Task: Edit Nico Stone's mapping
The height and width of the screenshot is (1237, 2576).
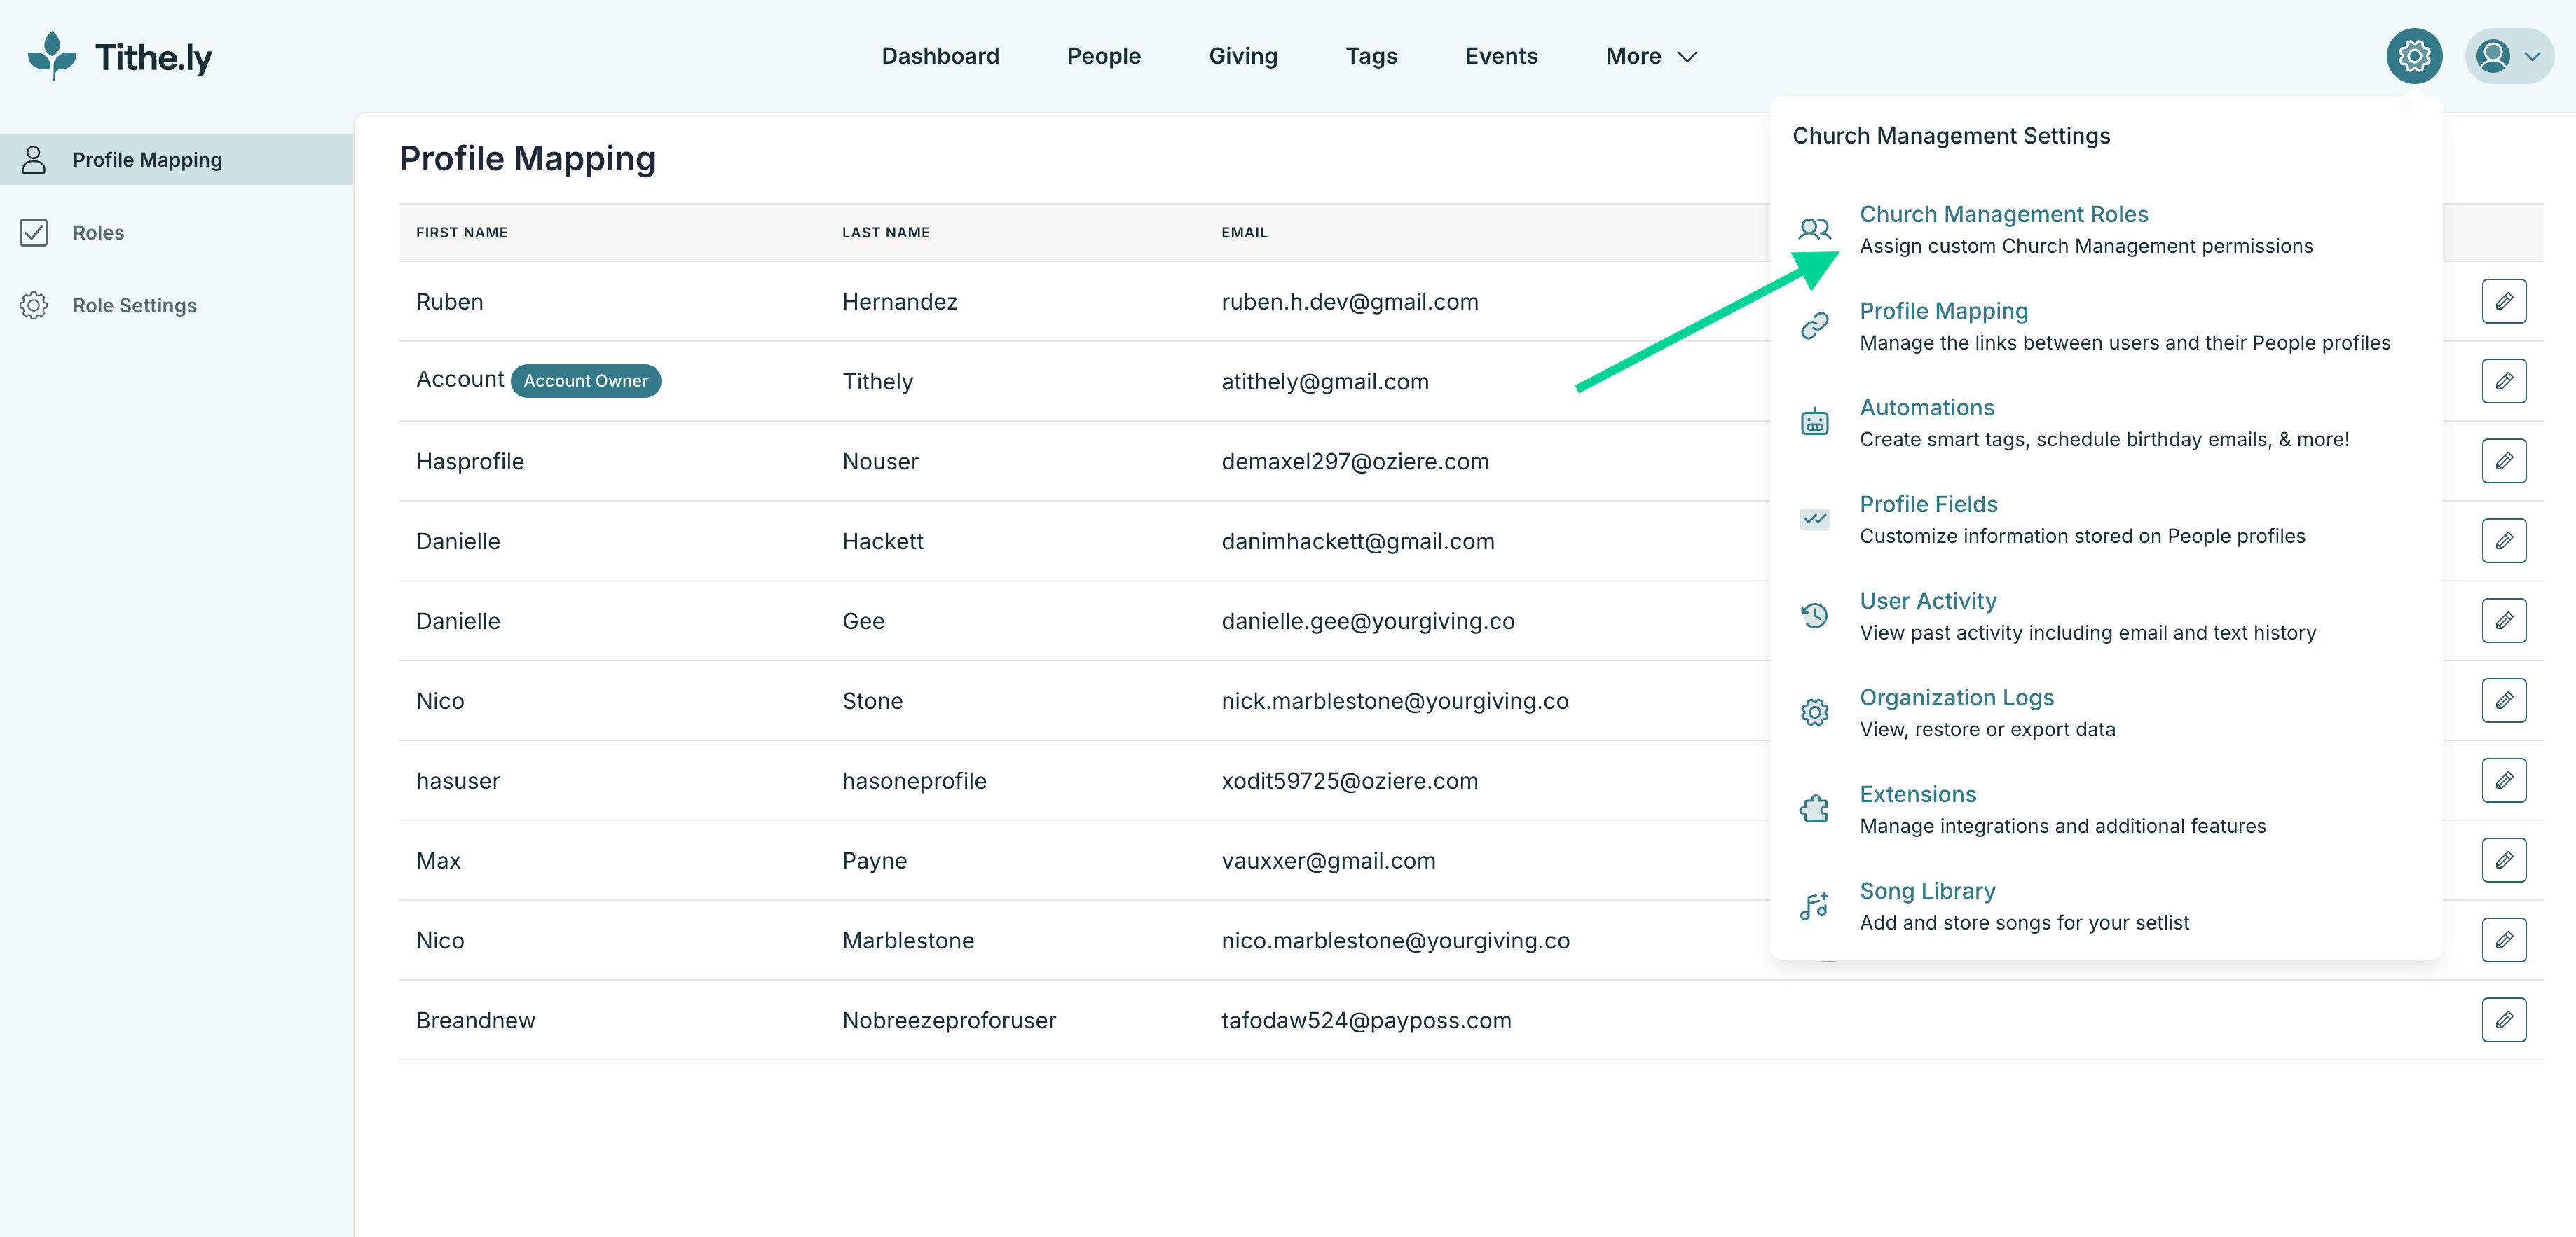Action: point(2503,700)
